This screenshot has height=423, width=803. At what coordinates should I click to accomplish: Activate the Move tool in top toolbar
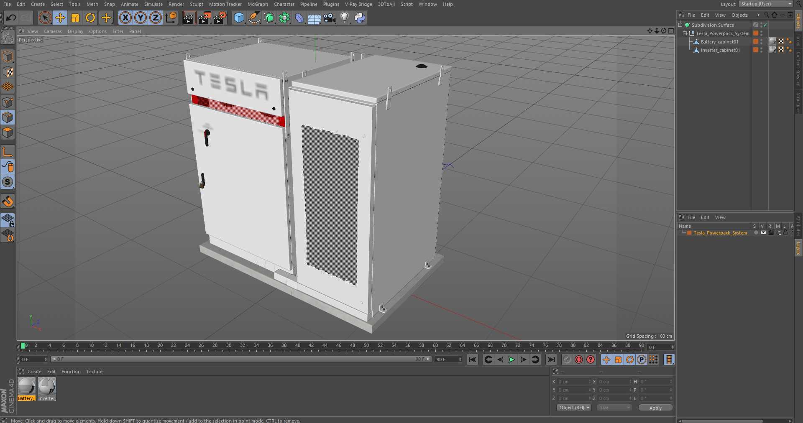pos(60,18)
